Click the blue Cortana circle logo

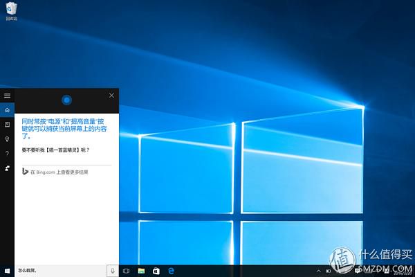tap(66, 100)
